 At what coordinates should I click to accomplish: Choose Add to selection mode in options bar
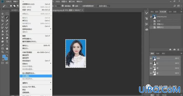(x=14, y=6)
